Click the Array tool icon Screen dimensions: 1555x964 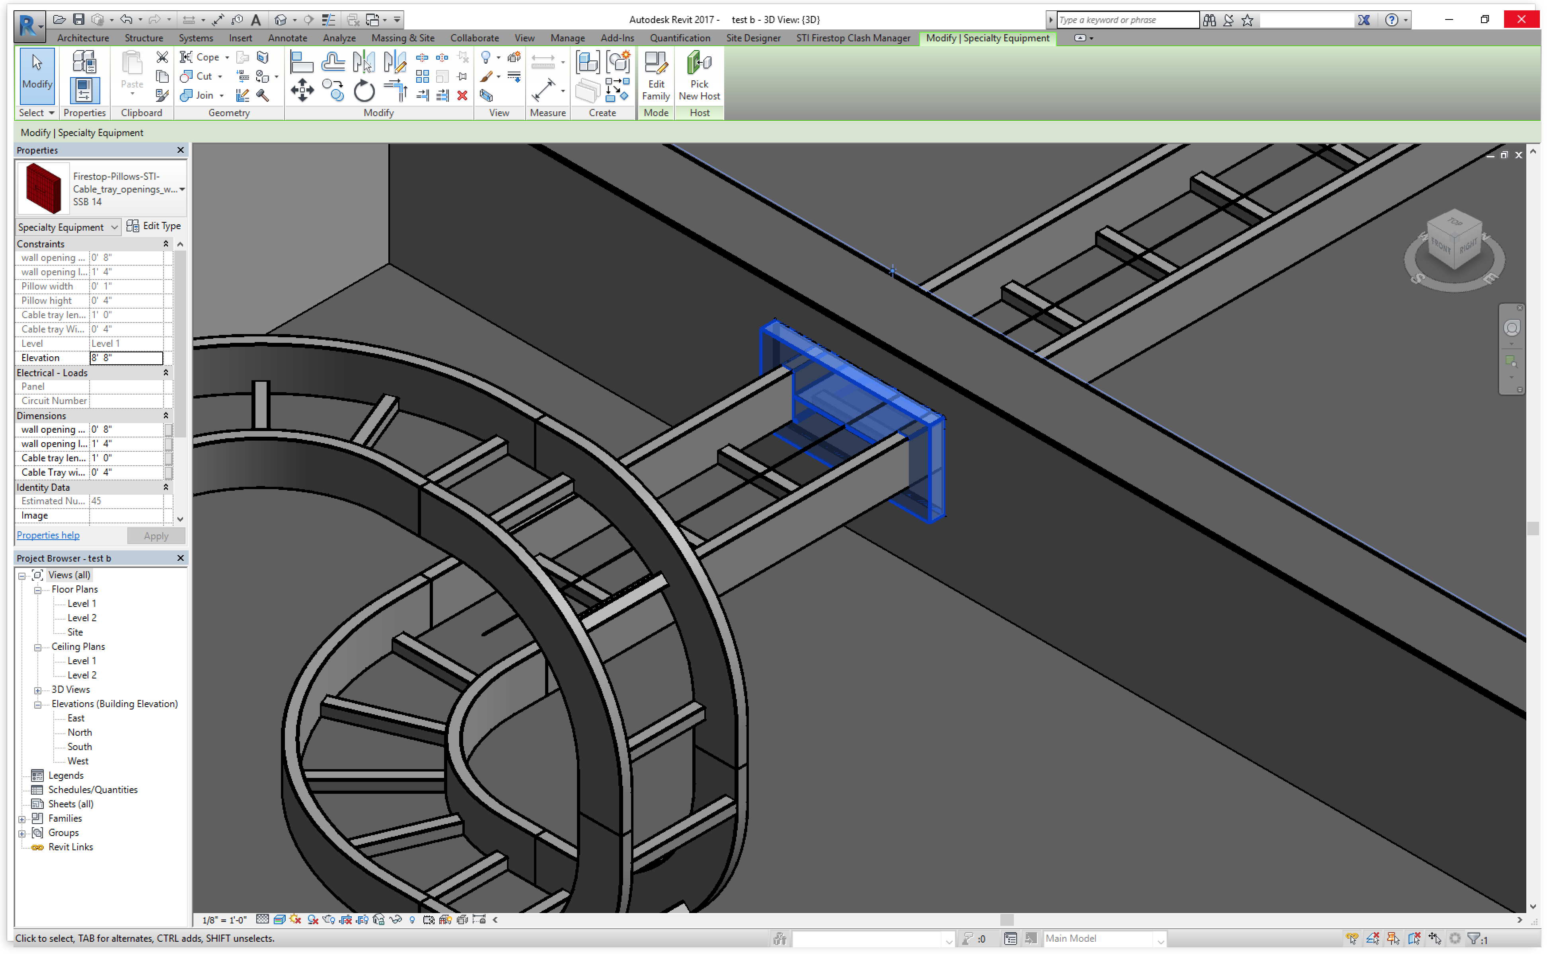coord(422,76)
